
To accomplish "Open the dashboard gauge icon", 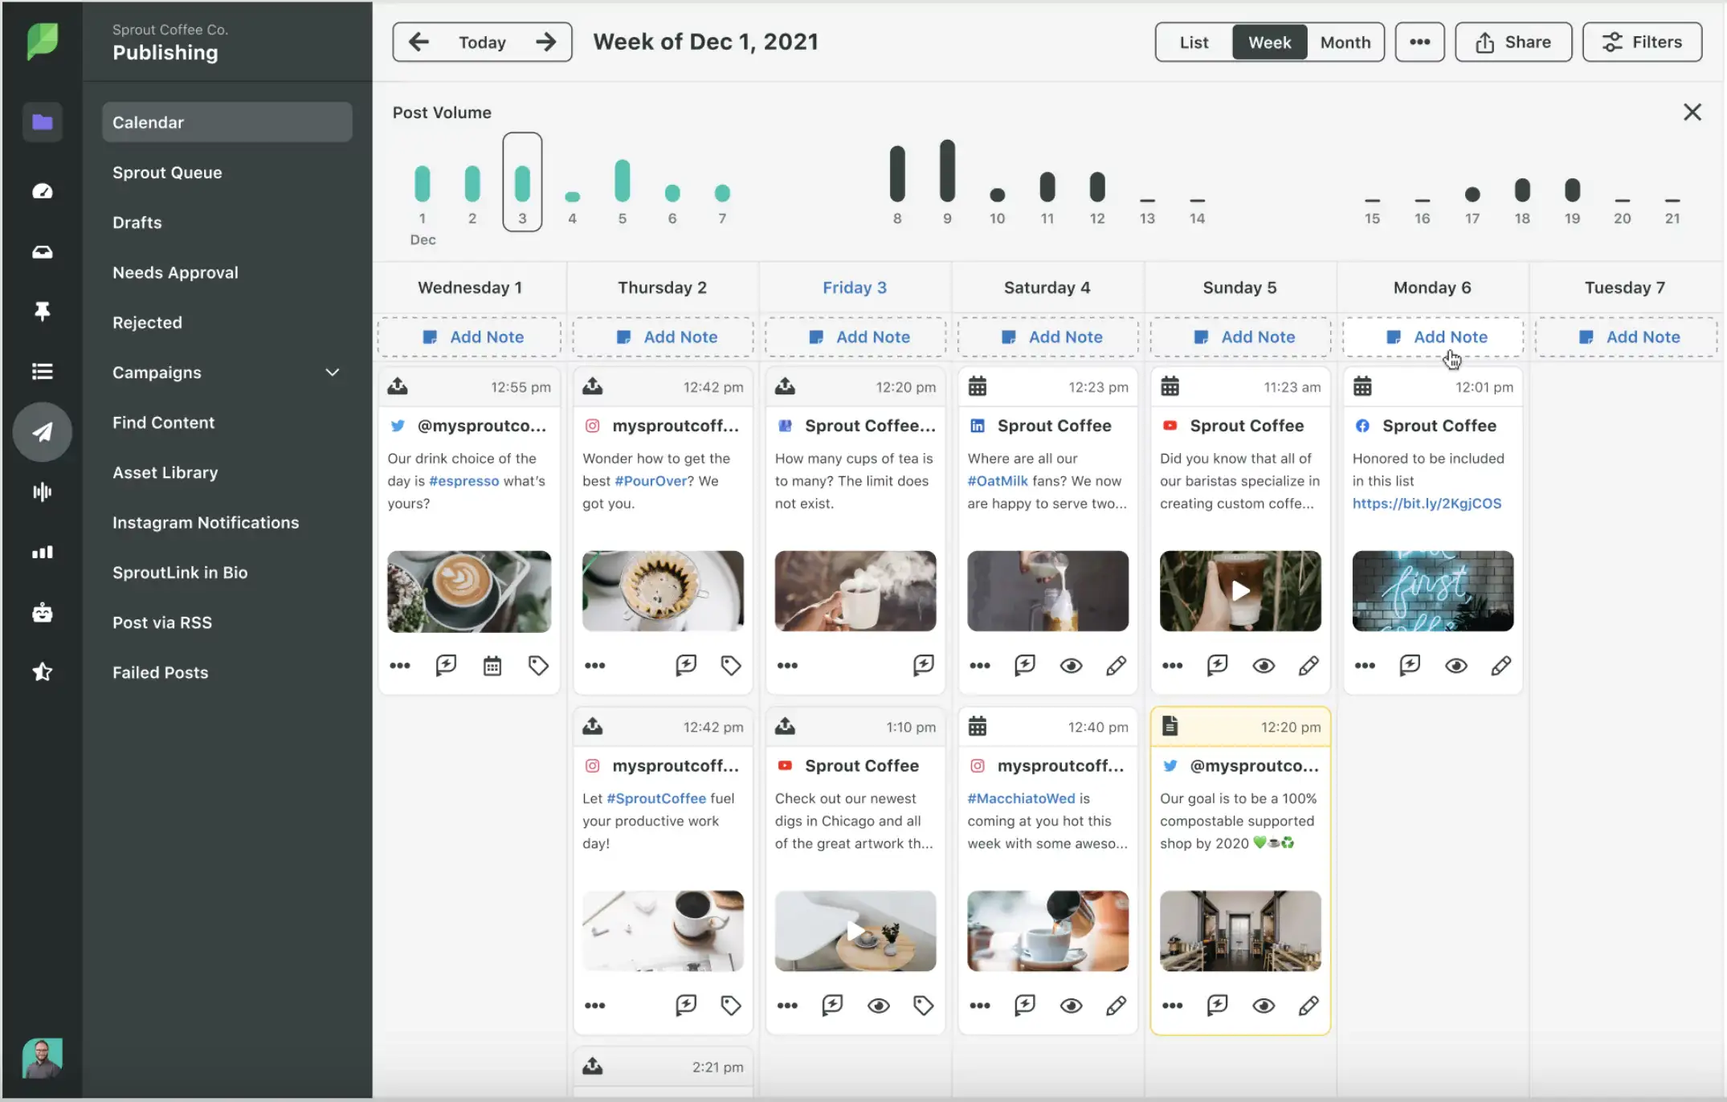I will 42,191.
